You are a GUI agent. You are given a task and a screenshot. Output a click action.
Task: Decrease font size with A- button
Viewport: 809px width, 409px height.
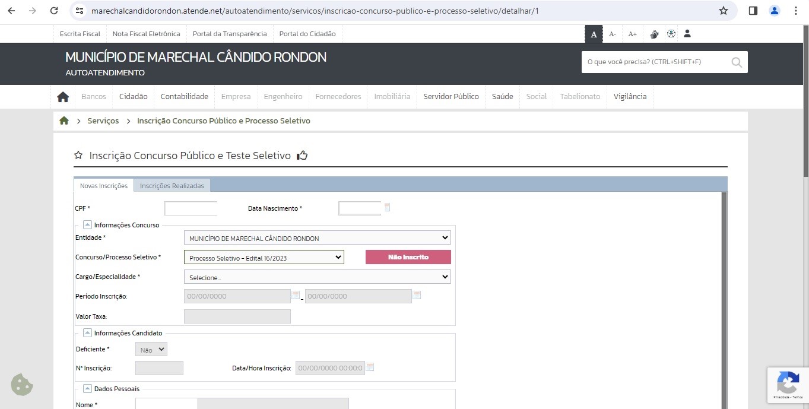coord(613,34)
